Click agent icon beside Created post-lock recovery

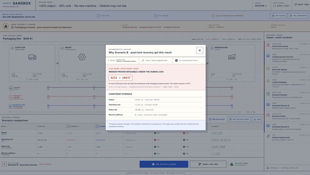[268, 56]
